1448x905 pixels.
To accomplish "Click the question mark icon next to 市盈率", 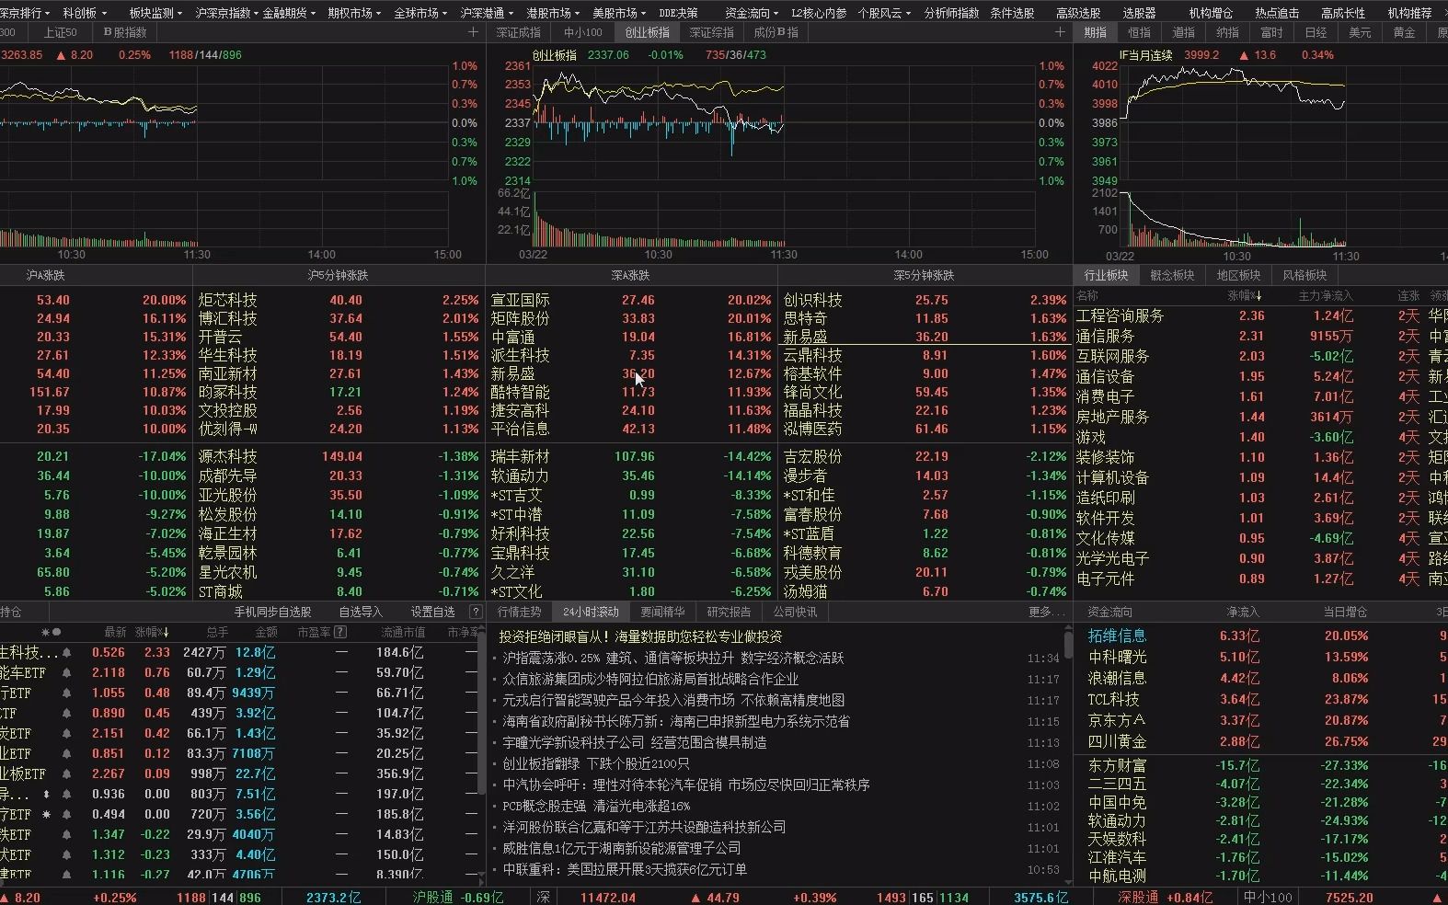I will (340, 632).
